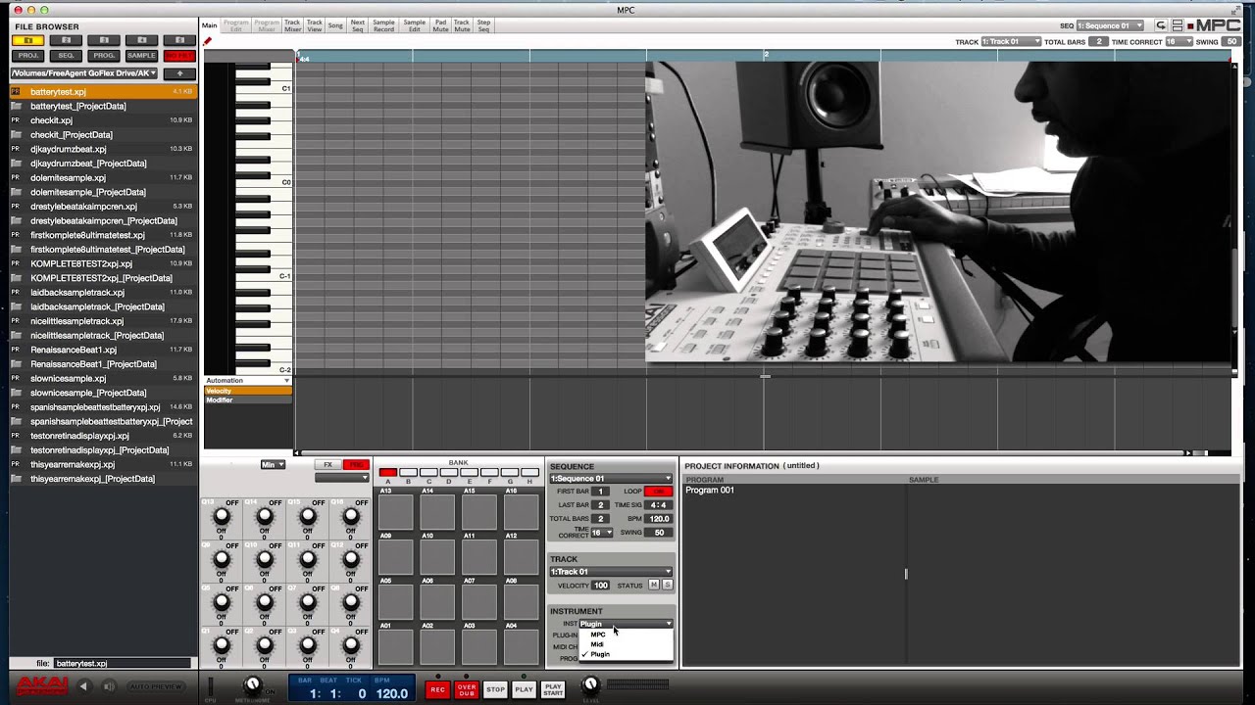Select File Browser shortcut folder 1

pyautogui.click(x=28, y=40)
